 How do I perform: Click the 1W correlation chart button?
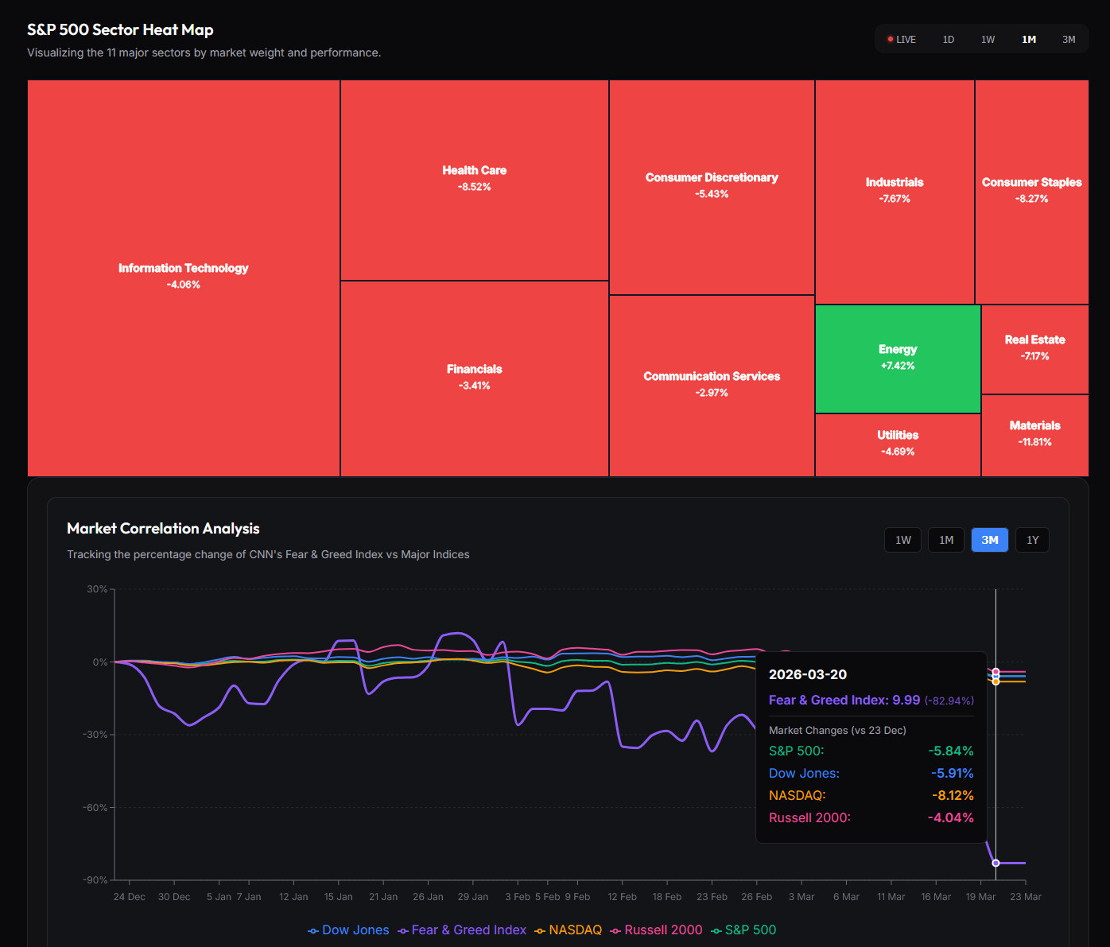[903, 540]
